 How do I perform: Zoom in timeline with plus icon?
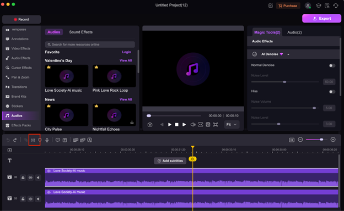tap(333, 140)
